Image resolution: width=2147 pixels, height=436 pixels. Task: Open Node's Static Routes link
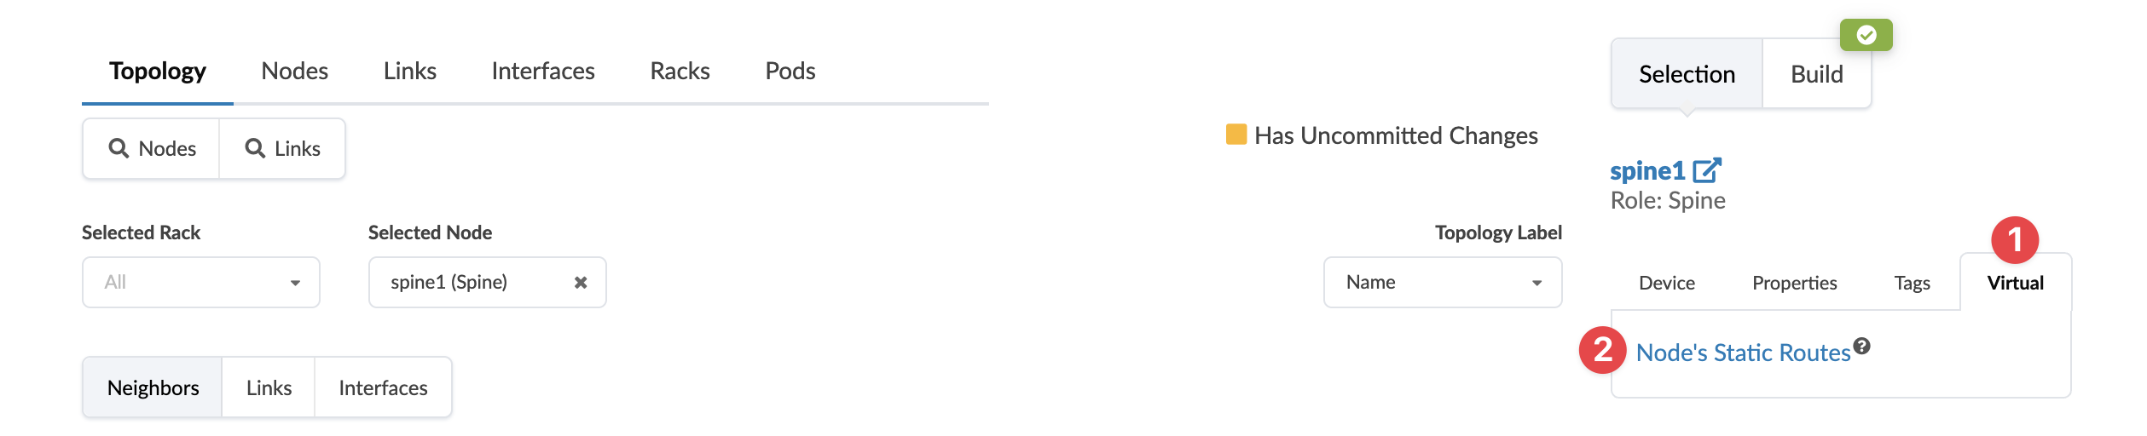1743,353
